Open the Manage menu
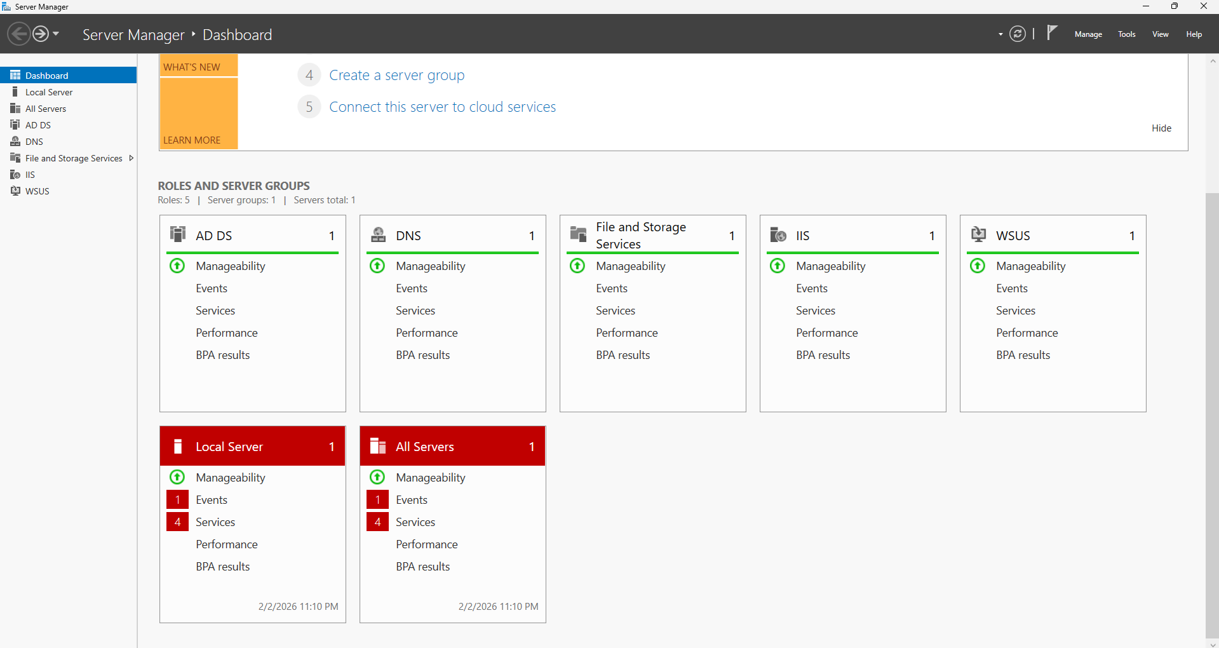1219x648 pixels. tap(1088, 34)
